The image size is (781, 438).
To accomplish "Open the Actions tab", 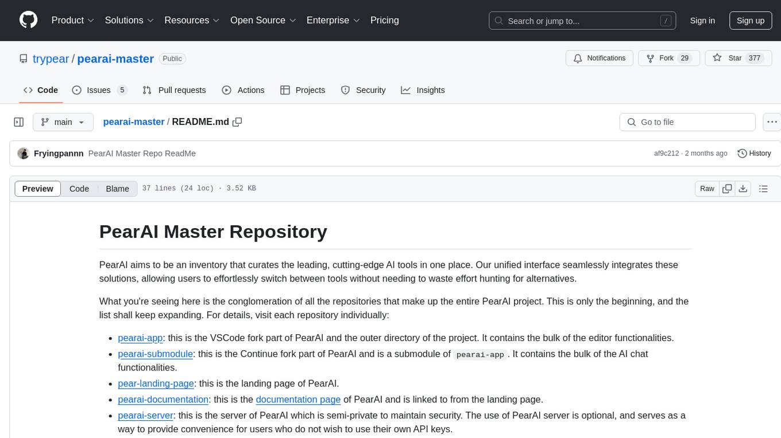I will coord(243,90).
